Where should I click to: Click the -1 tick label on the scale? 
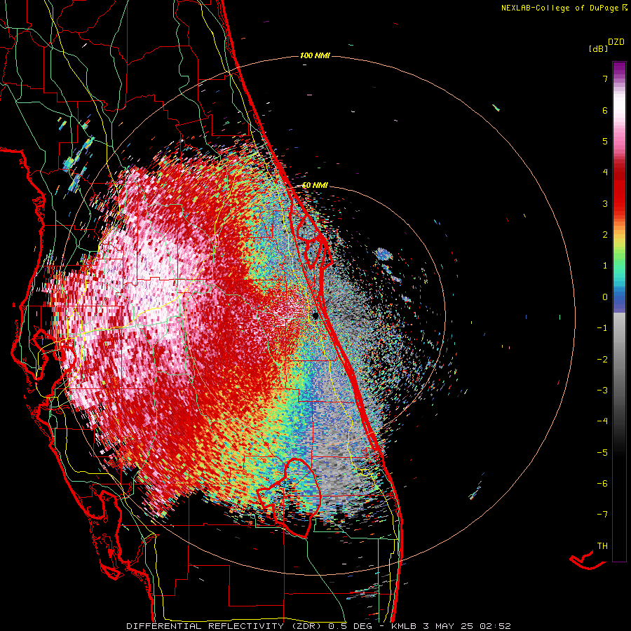click(602, 328)
